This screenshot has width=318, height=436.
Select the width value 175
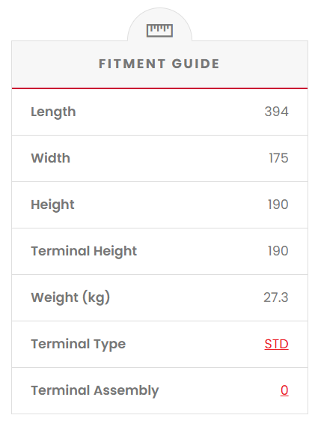coord(278,158)
